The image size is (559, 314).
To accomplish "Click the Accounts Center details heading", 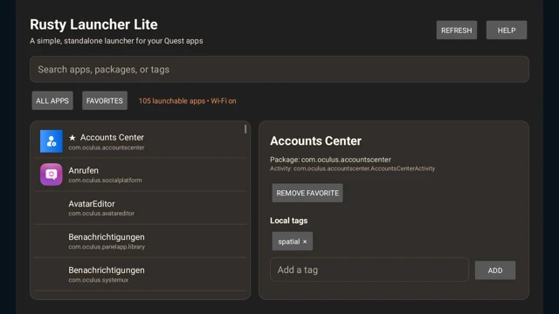I will [x=315, y=141].
